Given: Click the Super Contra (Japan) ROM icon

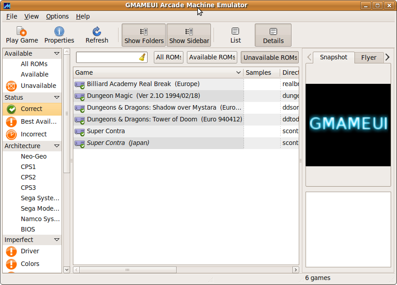Looking at the screenshot, I should 80,144.
